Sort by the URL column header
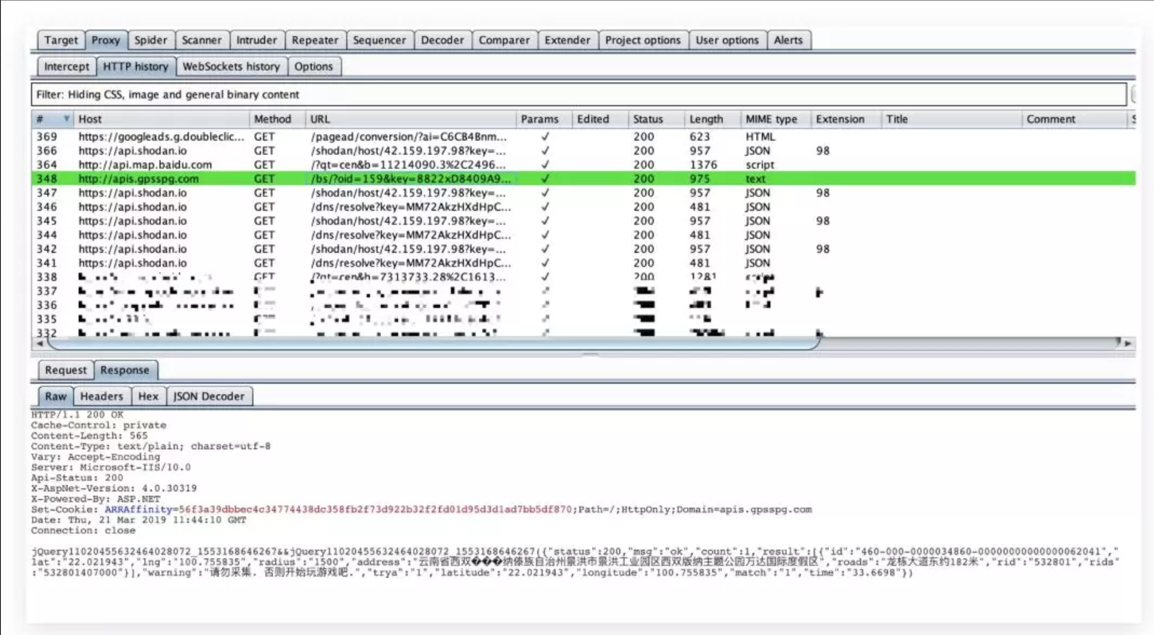This screenshot has width=1154, height=635. pyautogui.click(x=411, y=119)
